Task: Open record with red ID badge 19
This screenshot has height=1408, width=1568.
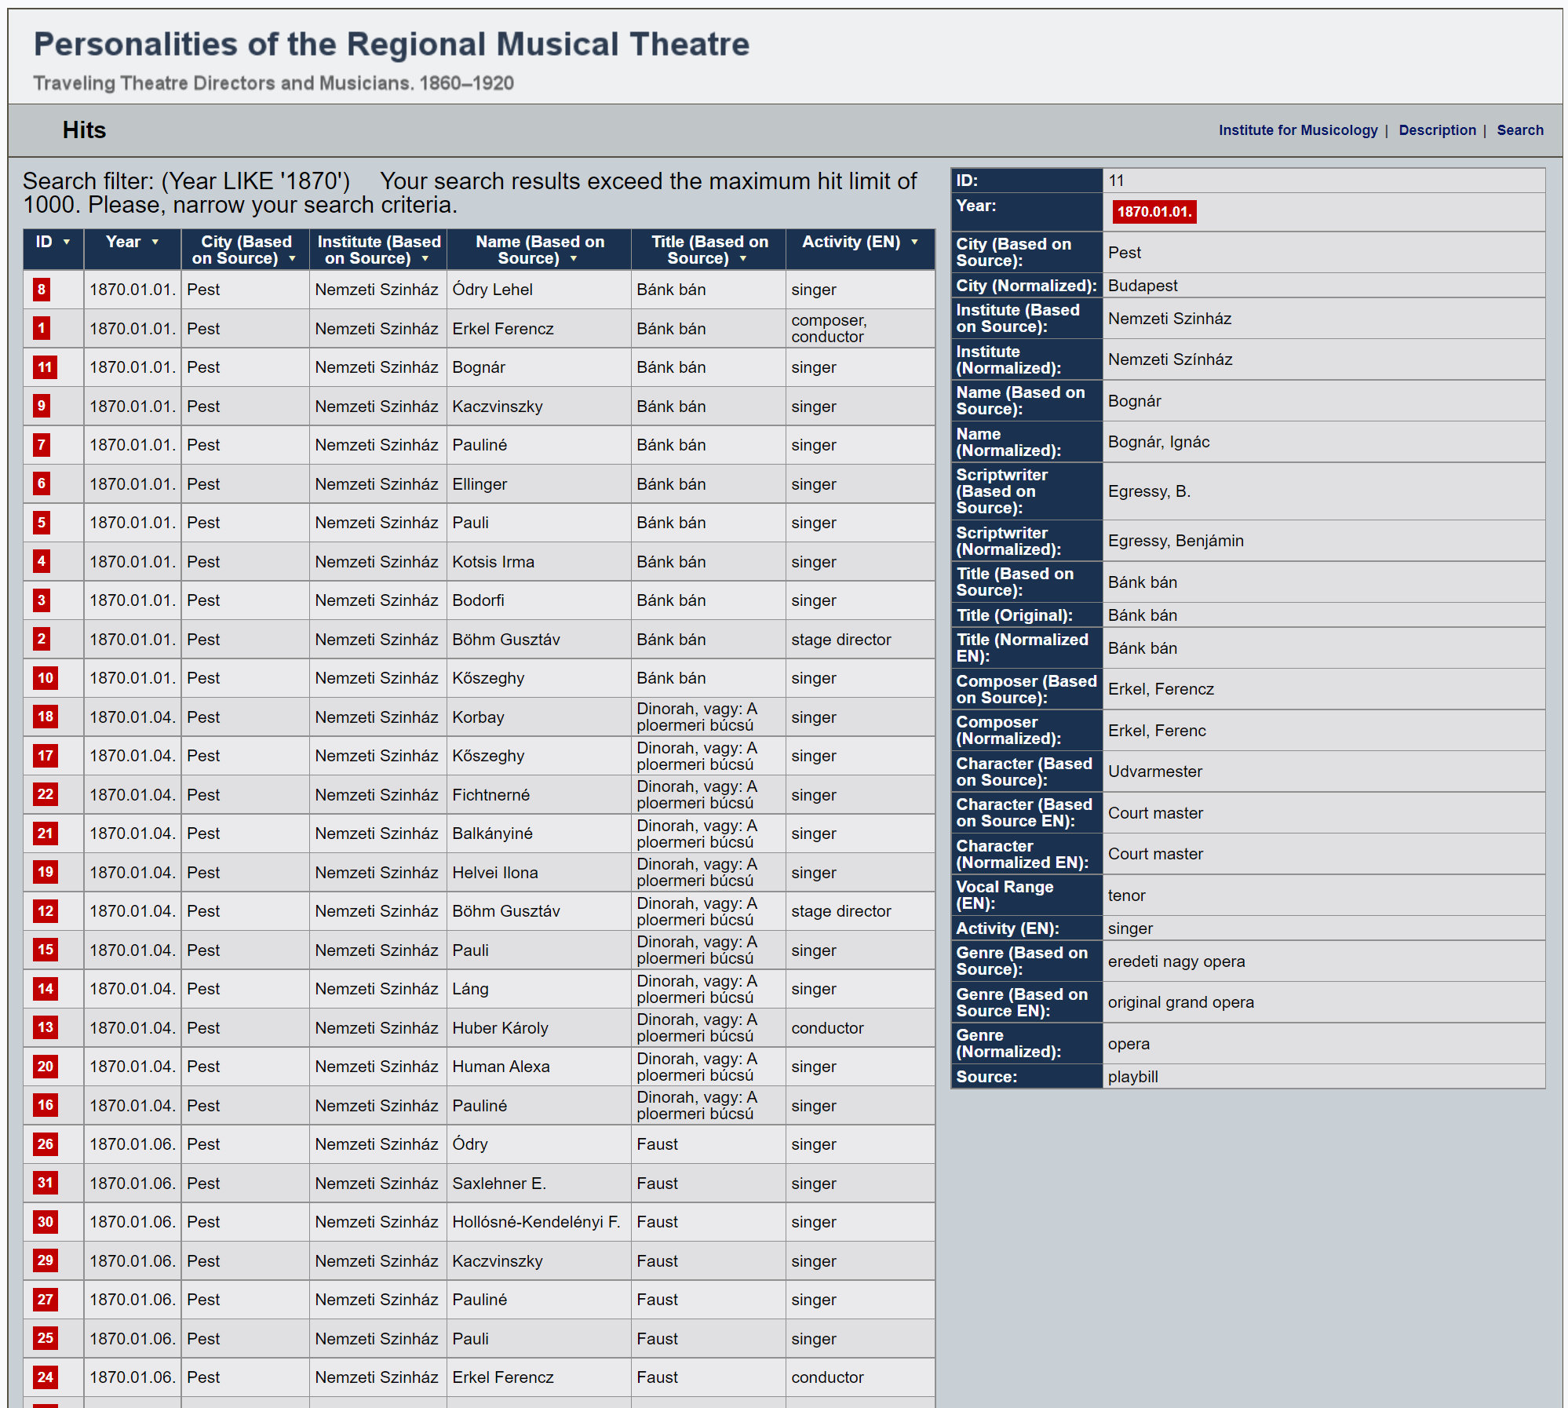Action: click(x=45, y=872)
